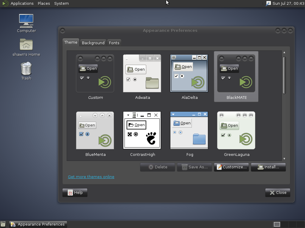Click the Delete theme button
Viewport: 305px width, 228px height.
(x=158, y=167)
